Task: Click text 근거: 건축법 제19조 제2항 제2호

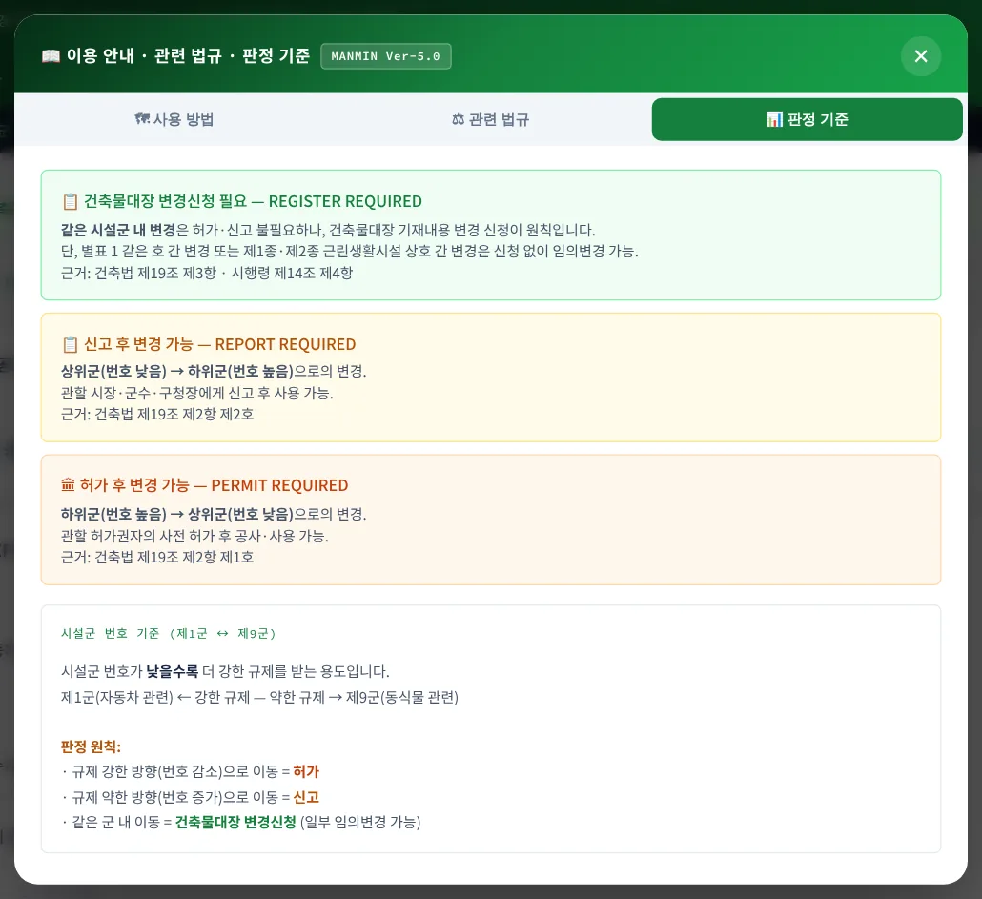Action: [x=157, y=415]
